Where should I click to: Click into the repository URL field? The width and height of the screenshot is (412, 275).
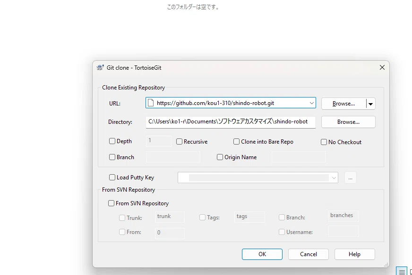click(x=231, y=103)
